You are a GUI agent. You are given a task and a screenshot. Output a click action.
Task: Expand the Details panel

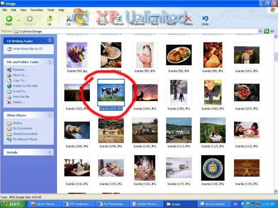[50, 152]
